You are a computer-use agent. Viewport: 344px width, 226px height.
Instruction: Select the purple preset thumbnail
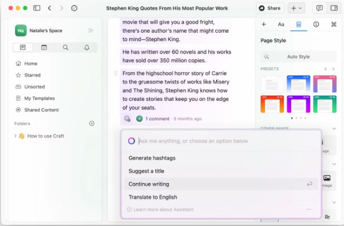298,104
